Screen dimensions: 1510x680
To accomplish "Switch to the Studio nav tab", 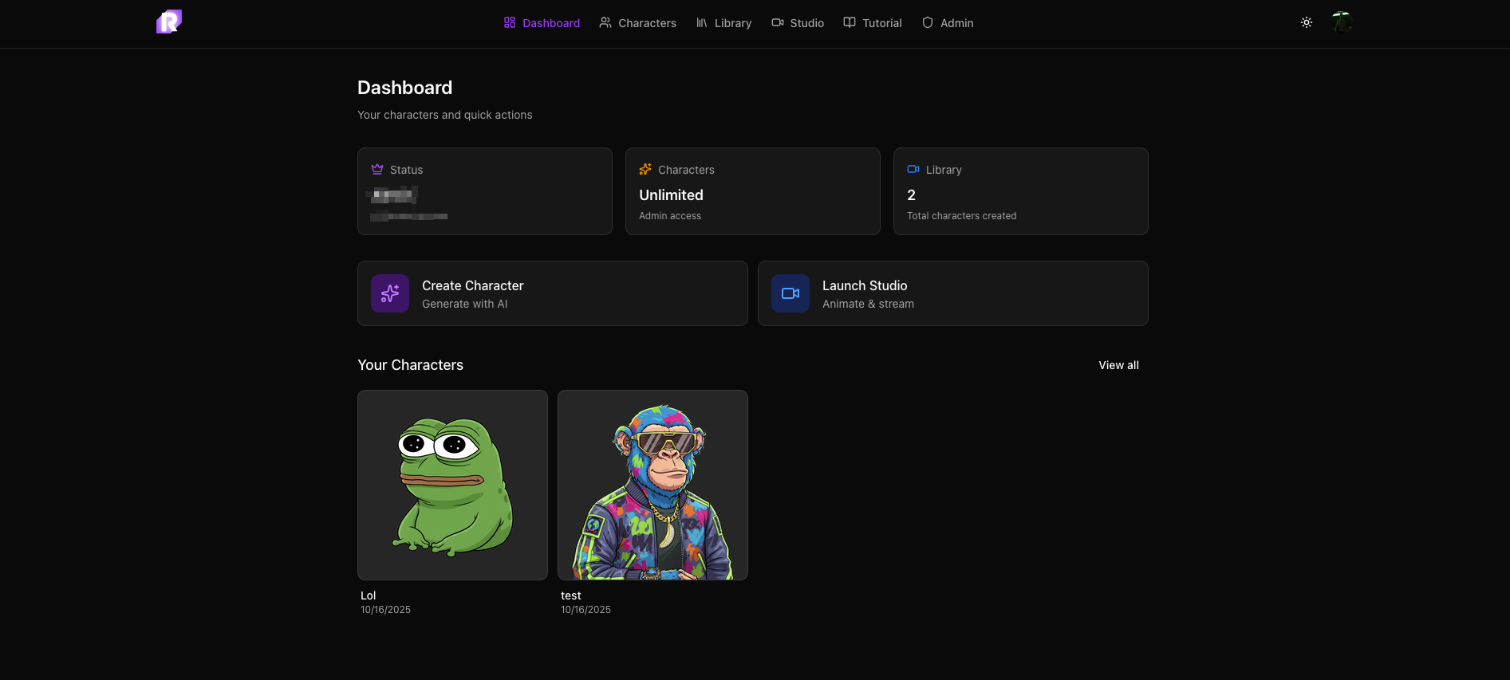I will [798, 23].
